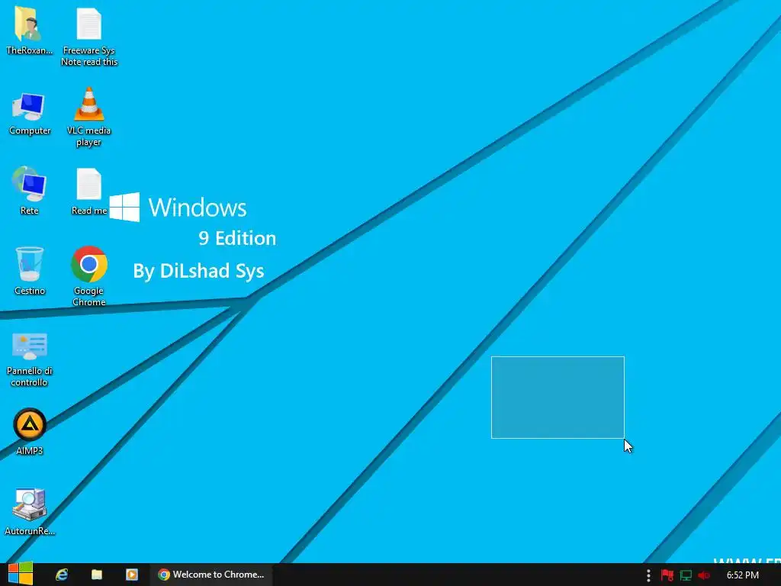
Task: Open the red Action Center flag
Action: coord(667,575)
